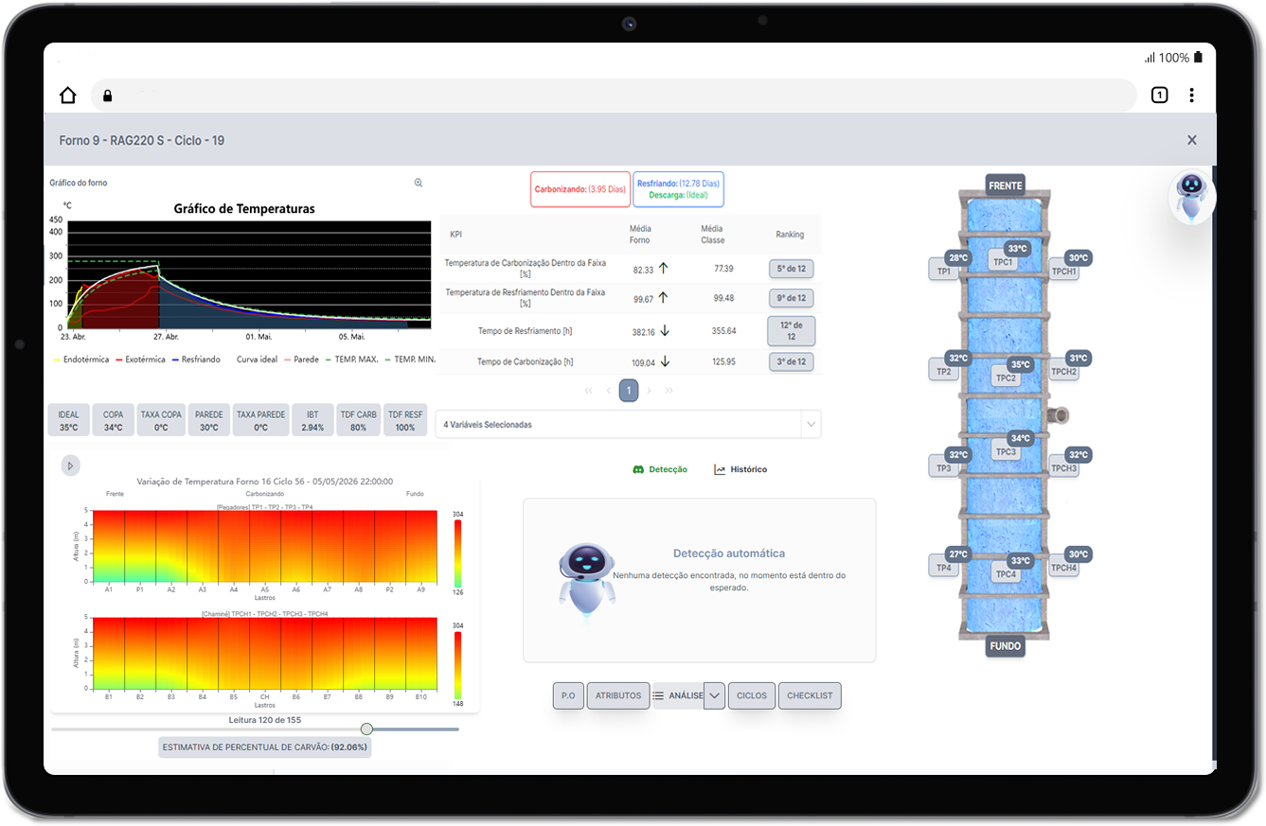Select the TPCH4 sensor marker
Screen dimensions: 1266x826
coord(1064,567)
